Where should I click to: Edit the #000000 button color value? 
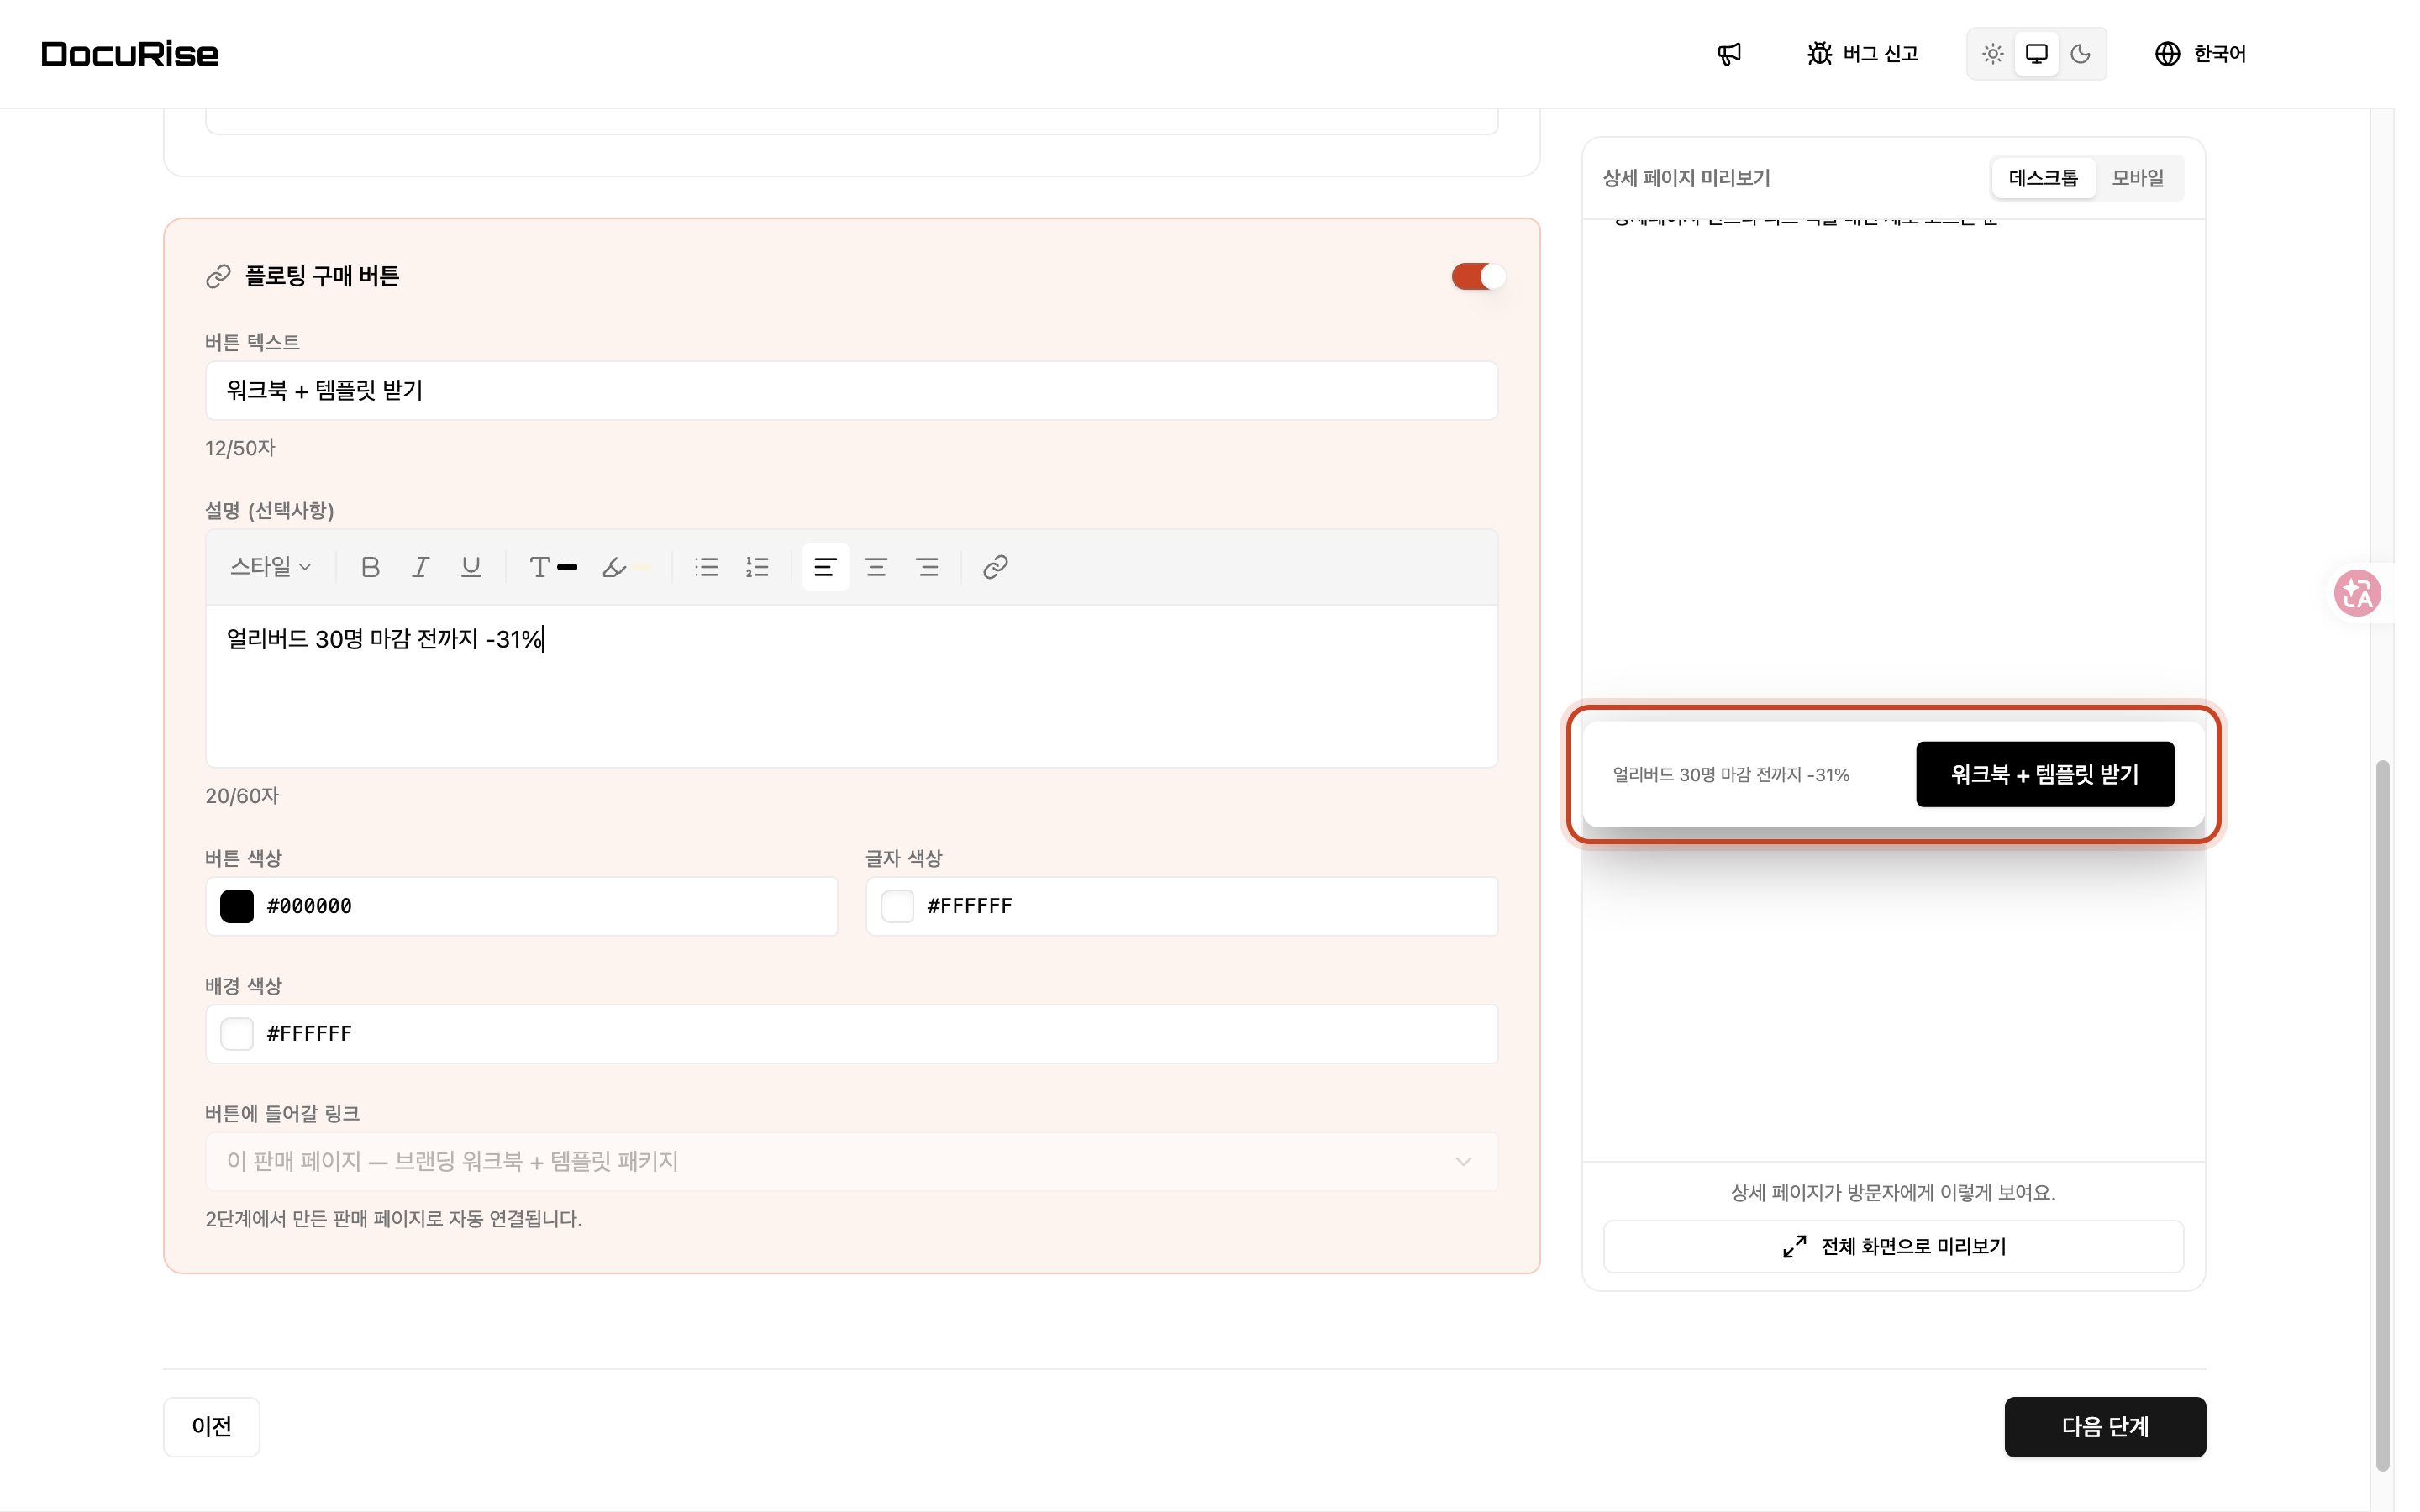521,906
